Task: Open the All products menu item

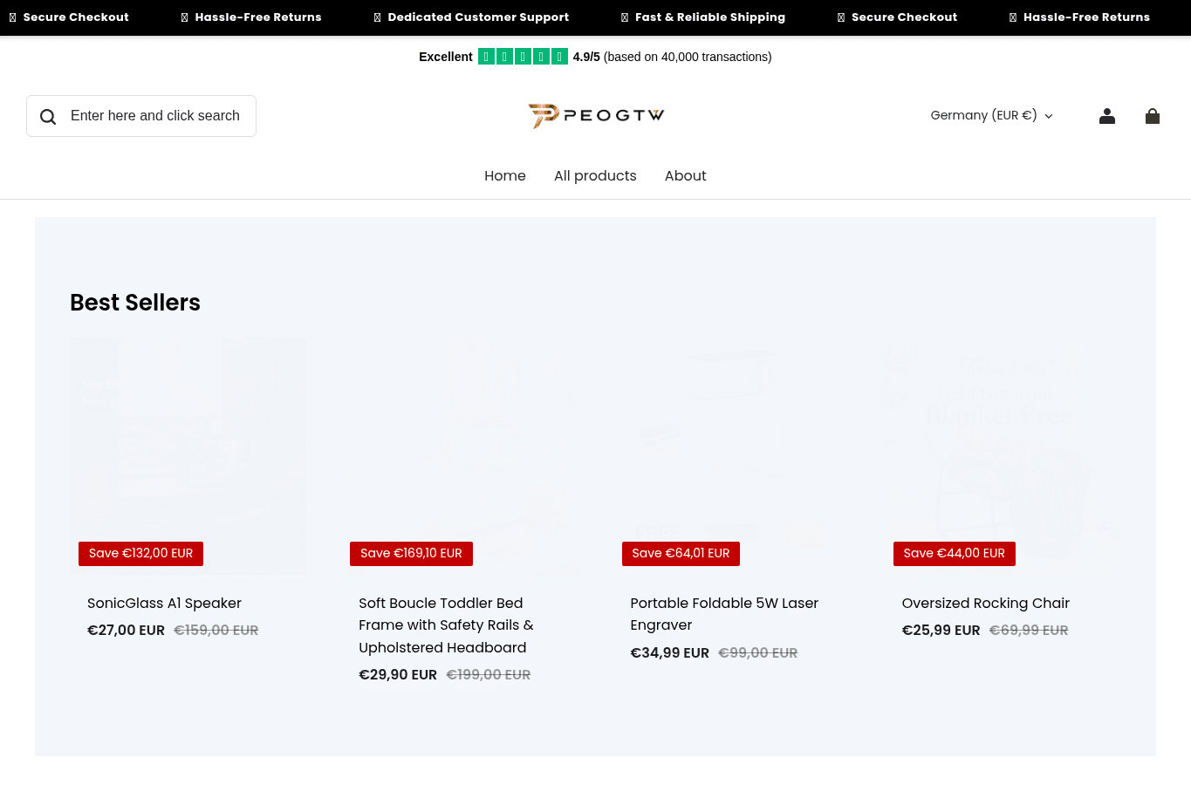Action: coord(595,175)
